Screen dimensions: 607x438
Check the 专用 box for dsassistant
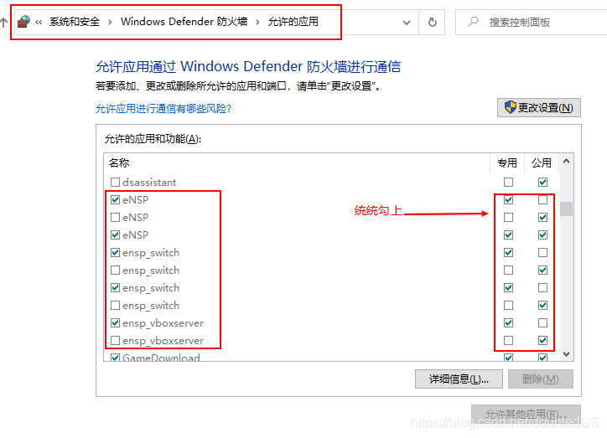pos(508,182)
